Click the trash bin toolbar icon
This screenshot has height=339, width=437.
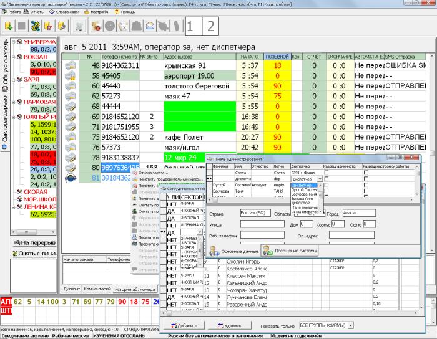click(79, 26)
